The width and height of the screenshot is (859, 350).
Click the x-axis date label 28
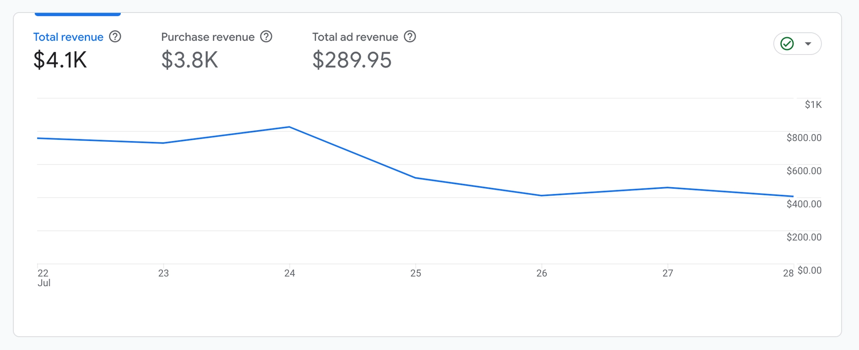point(788,273)
